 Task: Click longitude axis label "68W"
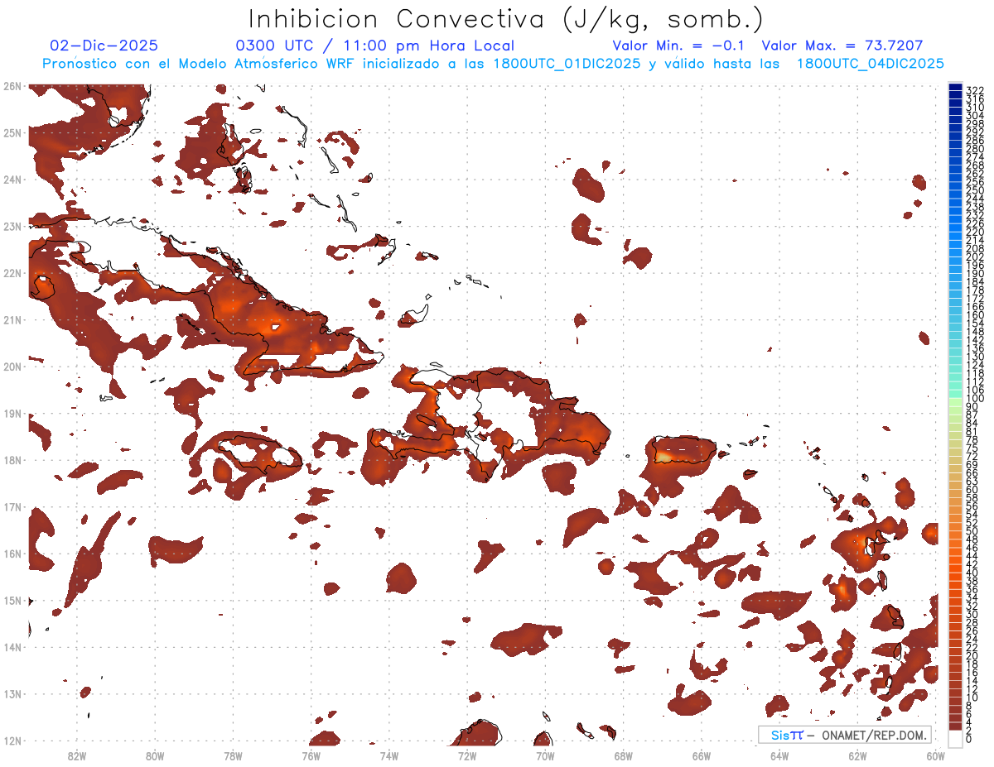tap(623, 756)
